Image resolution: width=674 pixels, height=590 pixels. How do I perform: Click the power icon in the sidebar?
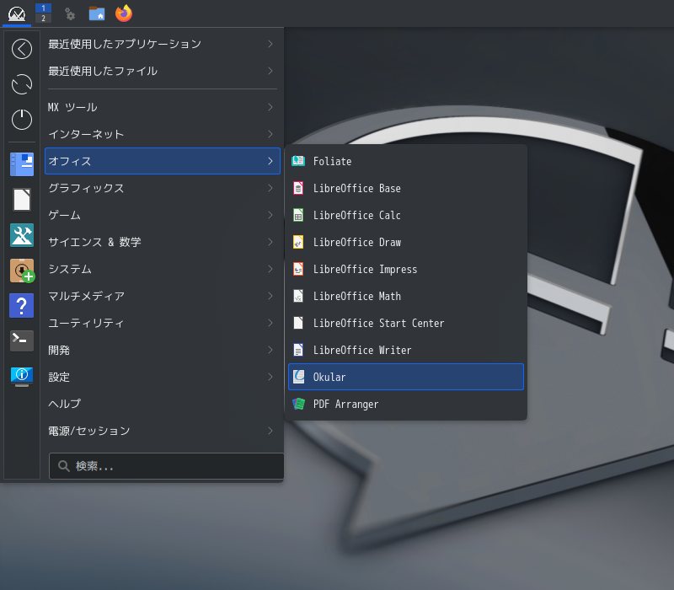point(22,119)
